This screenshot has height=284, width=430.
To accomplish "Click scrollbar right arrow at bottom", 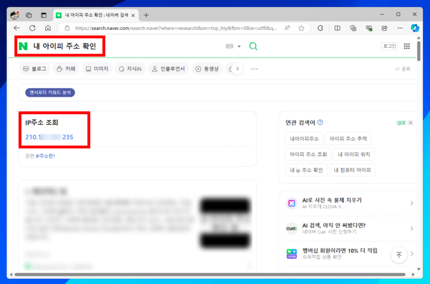I will (x=413, y=274).
